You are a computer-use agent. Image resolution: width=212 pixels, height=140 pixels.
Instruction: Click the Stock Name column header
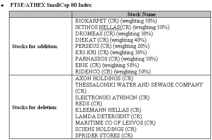pyautogui.click(x=141, y=14)
